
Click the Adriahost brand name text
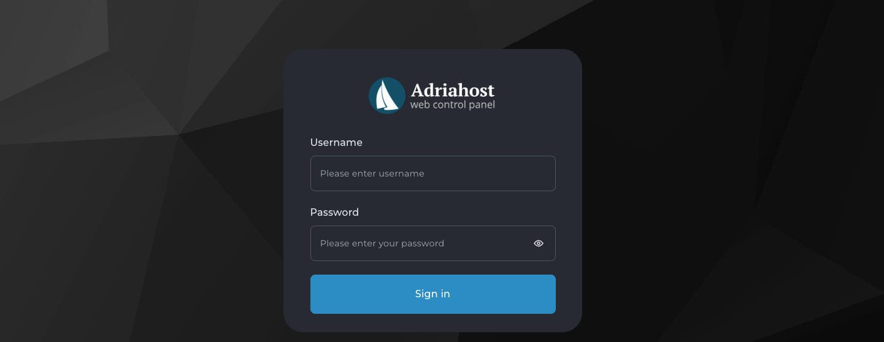[x=453, y=90]
